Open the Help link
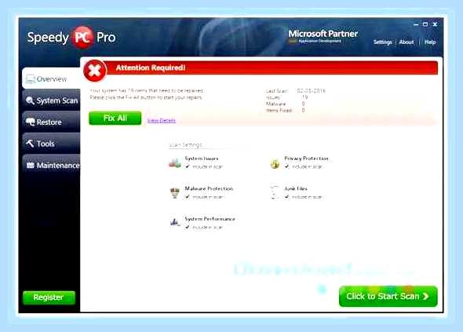The image size is (463, 332). coord(430,42)
